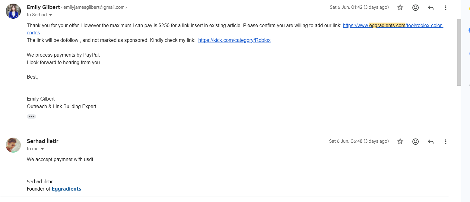The width and height of the screenshot is (470, 202).
Task: Open the eggradients.com roblox-color-codes link
Action: pyautogui.click(x=393, y=26)
